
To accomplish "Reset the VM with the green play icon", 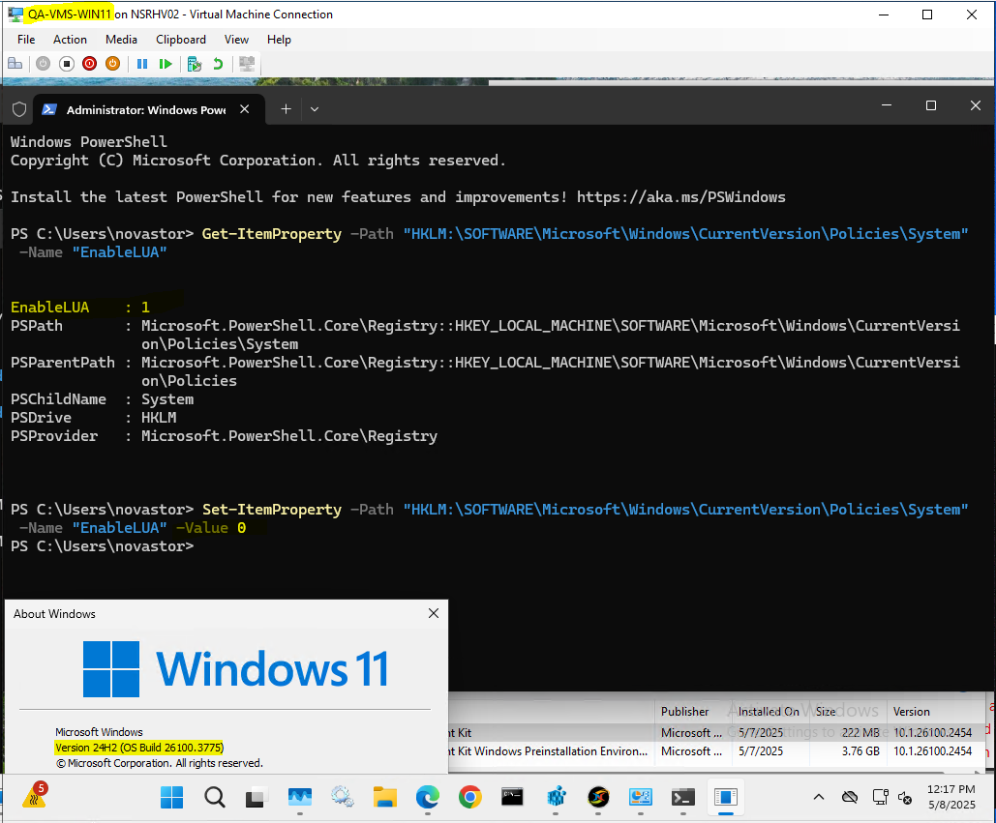I will point(166,64).
